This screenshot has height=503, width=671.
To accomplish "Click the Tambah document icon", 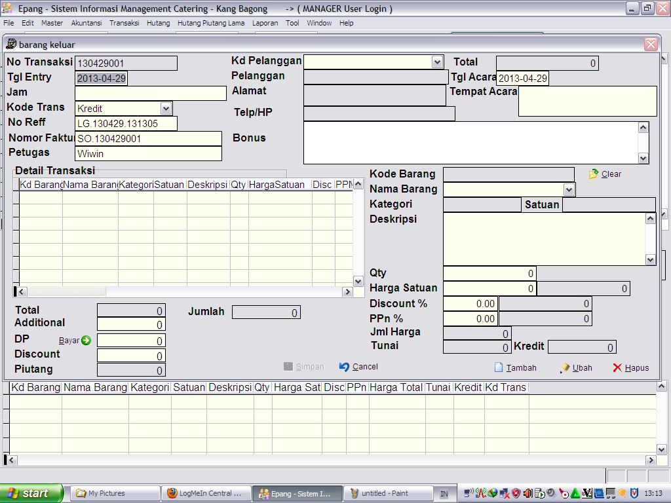I will click(x=499, y=367).
